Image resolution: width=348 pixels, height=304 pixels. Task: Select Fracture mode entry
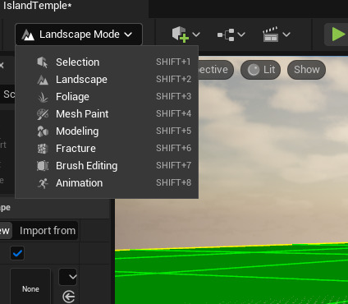(x=107, y=149)
